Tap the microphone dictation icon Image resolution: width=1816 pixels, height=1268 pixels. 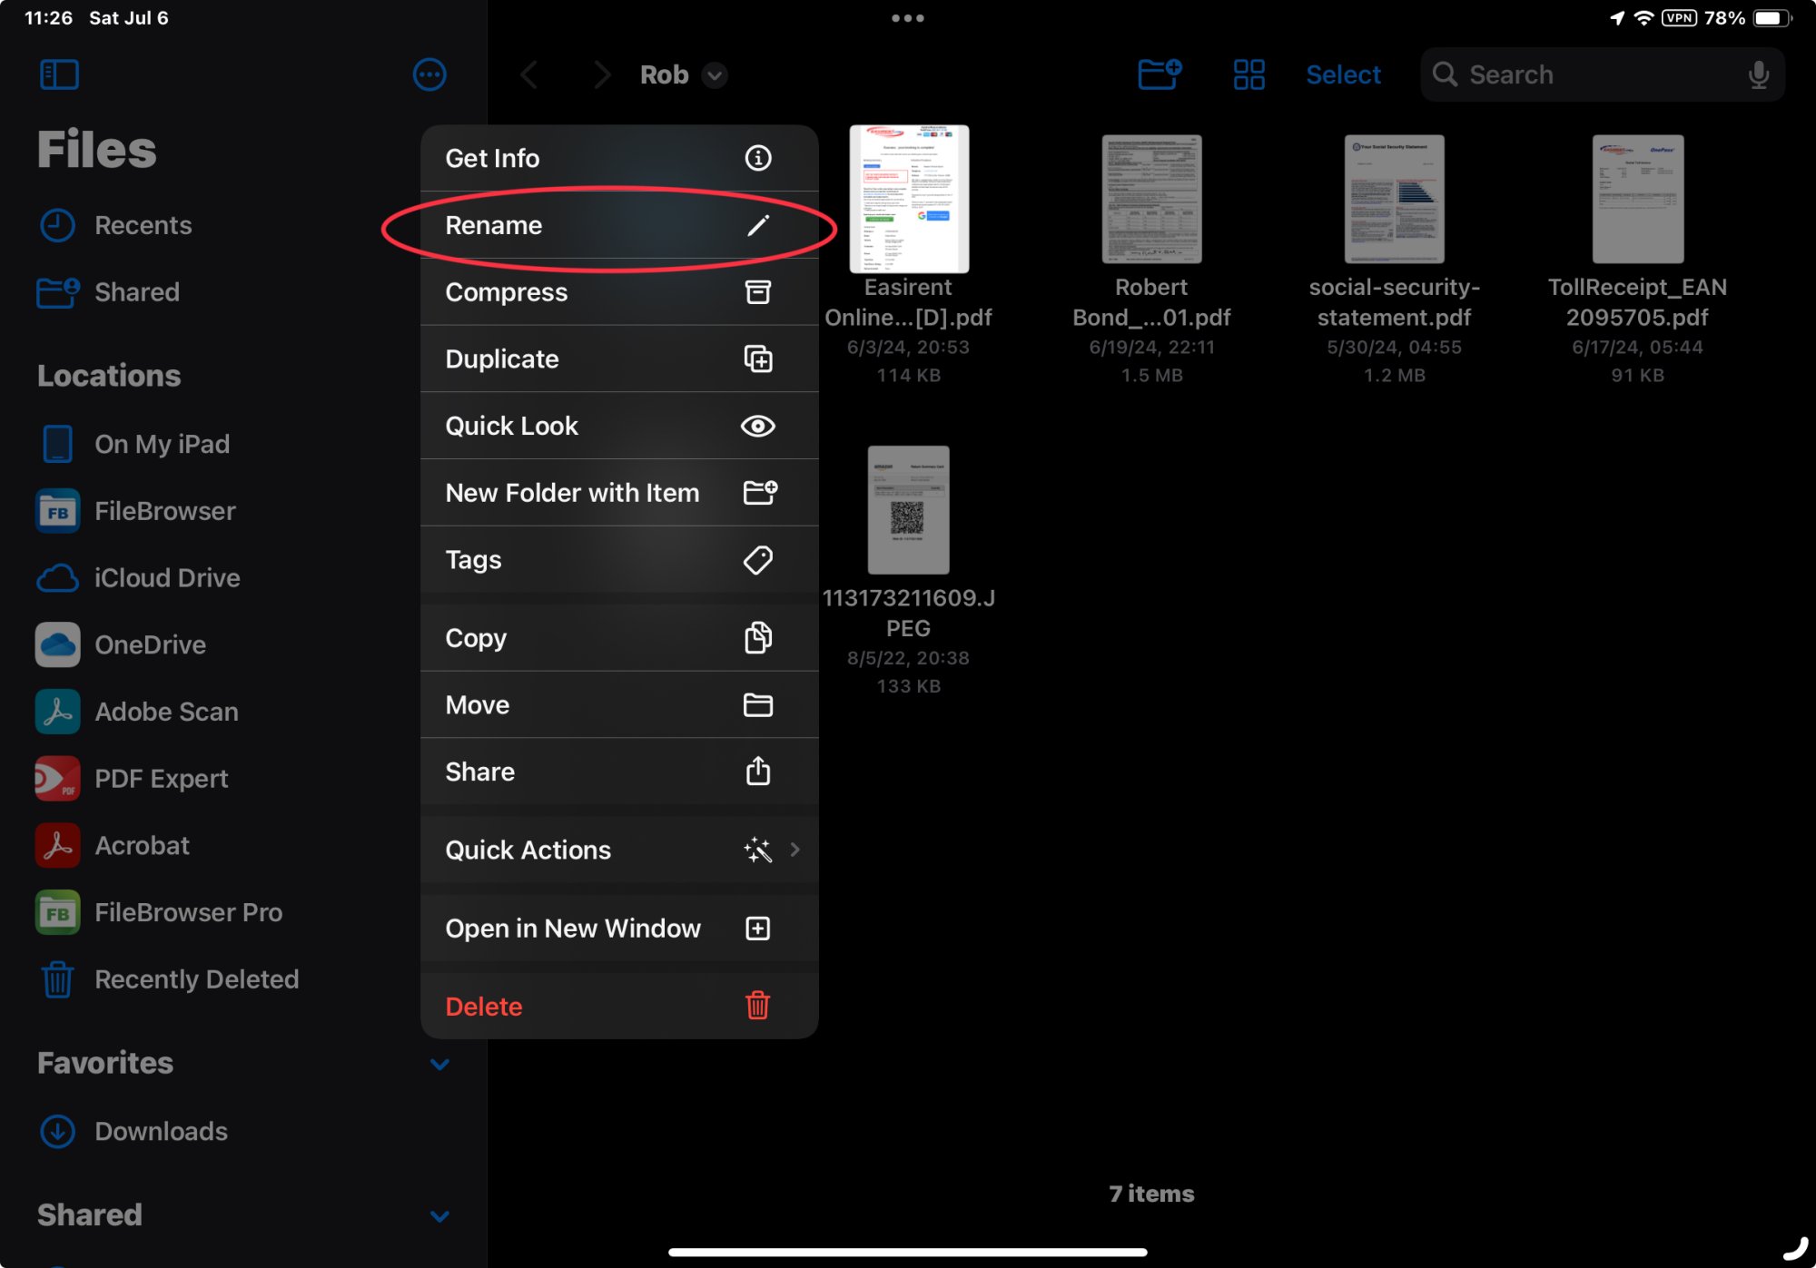click(x=1758, y=74)
